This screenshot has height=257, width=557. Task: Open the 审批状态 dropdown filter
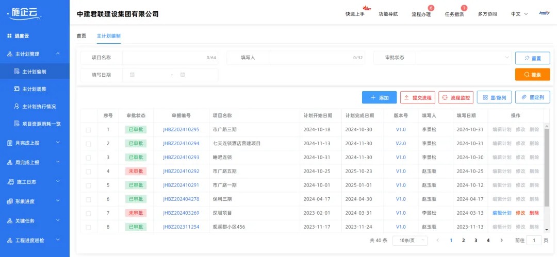click(x=464, y=58)
